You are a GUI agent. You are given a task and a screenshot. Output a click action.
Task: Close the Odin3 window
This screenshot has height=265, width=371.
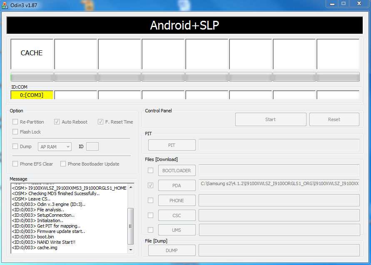[359, 4]
